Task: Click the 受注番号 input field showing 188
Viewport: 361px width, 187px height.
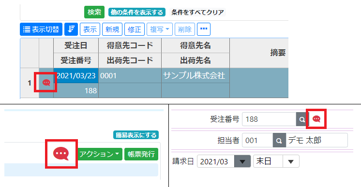Action: [269, 119]
